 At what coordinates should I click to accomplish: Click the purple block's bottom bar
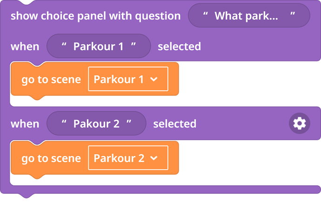pyautogui.click(x=160, y=190)
